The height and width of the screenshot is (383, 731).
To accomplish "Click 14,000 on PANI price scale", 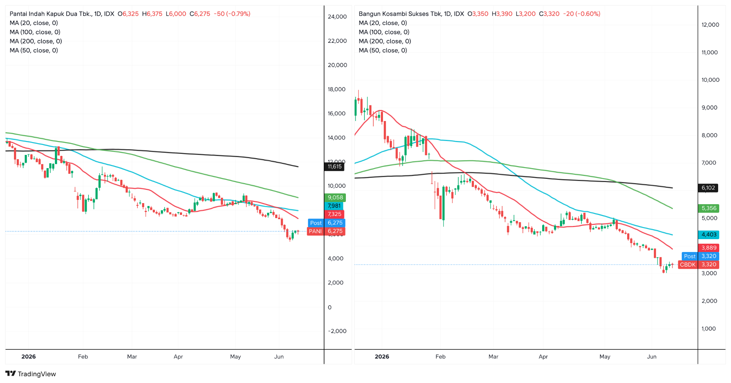I will pyautogui.click(x=337, y=138).
